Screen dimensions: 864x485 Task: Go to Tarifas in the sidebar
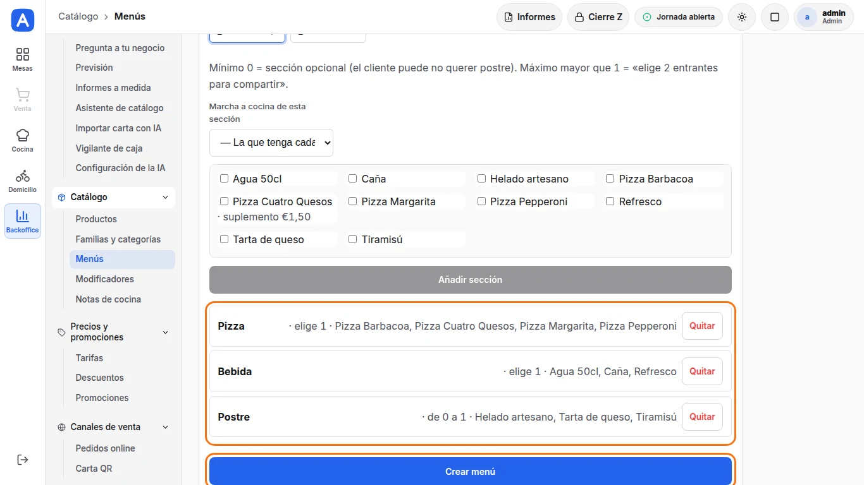pyautogui.click(x=122, y=358)
